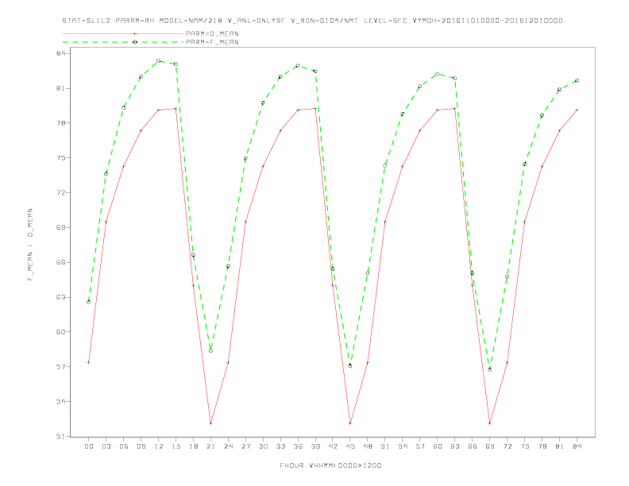The height and width of the screenshot is (486, 629).
Task: Click x-axis tick label 51
Action: coord(385,446)
